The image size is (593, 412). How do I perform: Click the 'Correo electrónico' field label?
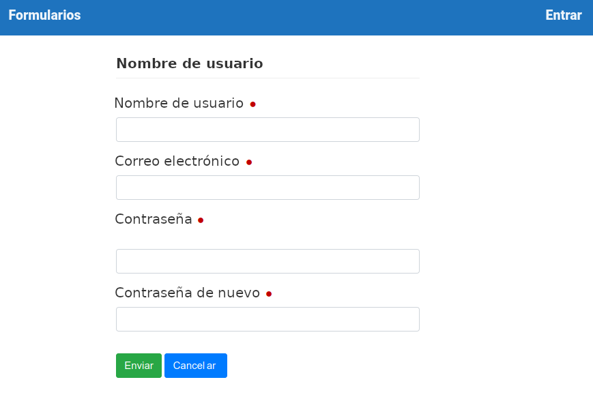tap(177, 161)
